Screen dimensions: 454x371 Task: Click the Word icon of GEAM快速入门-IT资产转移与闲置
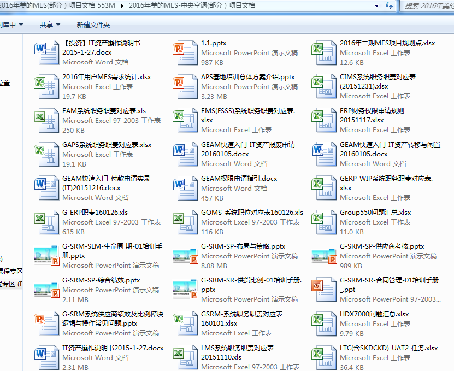[324, 155]
